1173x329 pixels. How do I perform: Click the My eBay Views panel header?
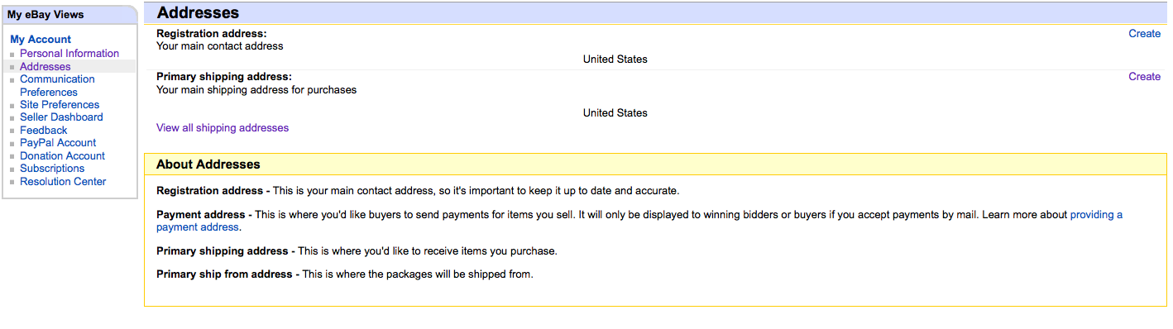pyautogui.click(x=45, y=14)
